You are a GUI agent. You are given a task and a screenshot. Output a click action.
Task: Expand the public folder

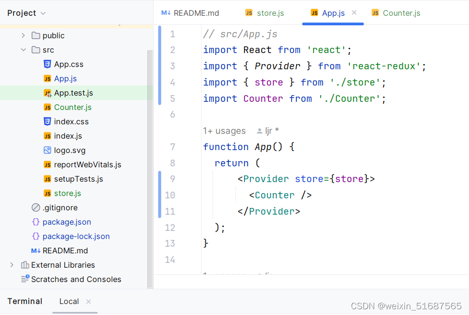pos(23,35)
